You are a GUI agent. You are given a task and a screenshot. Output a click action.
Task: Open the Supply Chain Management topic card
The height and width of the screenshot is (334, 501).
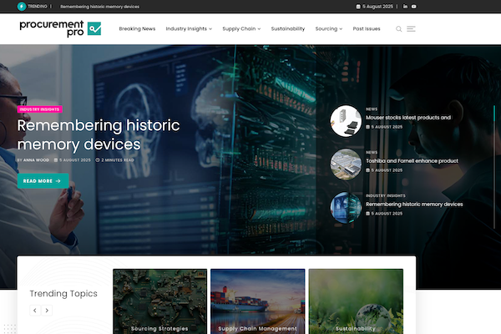click(257, 301)
